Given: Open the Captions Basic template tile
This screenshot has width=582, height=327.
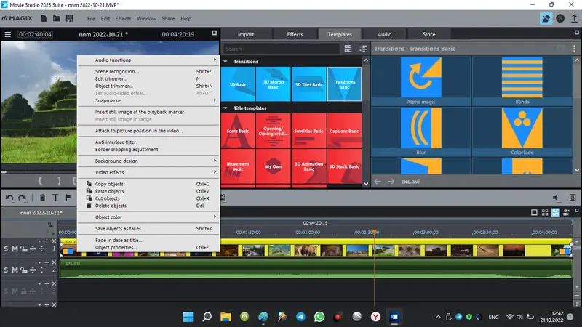Looking at the screenshot, I should point(344,131).
